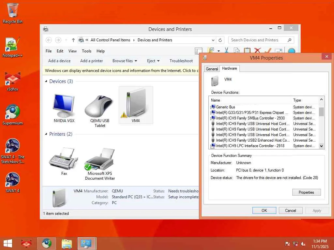Screen dimensions: 334x250
Task: Open SWAT 4 - The Stetchkov desktop shortcut
Action: click(13, 151)
